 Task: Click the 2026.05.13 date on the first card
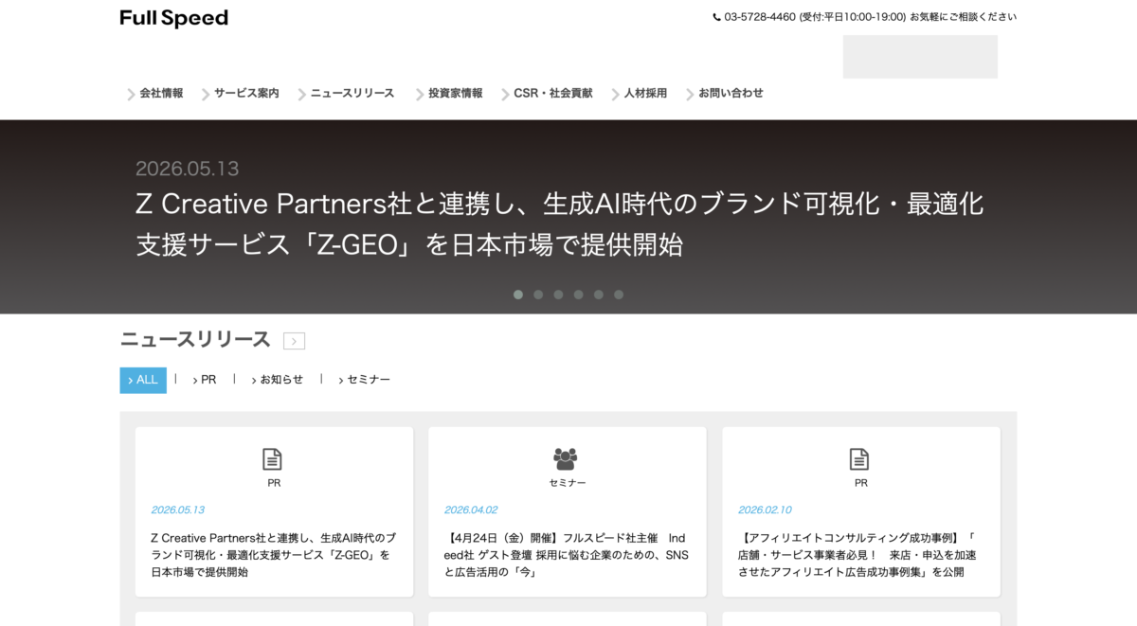coord(178,510)
